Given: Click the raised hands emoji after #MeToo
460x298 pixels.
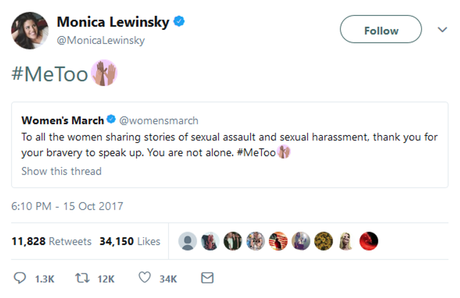Looking at the screenshot, I should point(104,74).
